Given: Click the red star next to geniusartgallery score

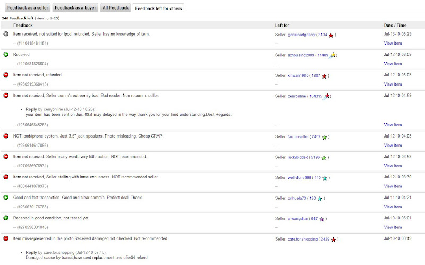Looking at the screenshot, I should tap(331, 35).
